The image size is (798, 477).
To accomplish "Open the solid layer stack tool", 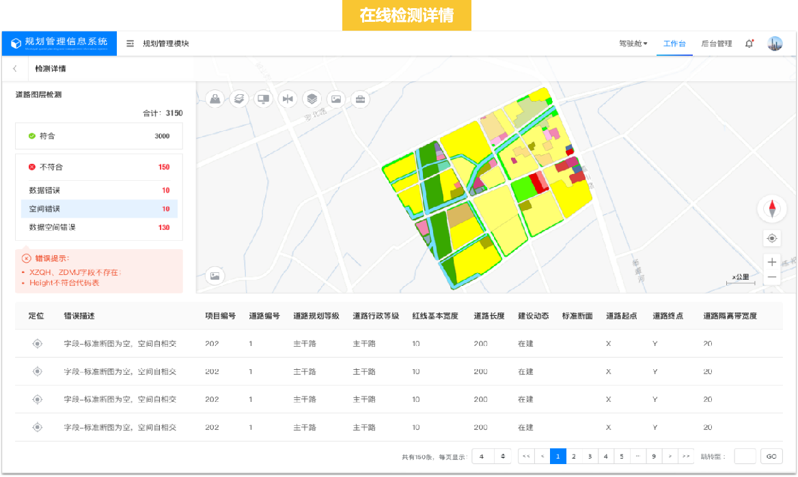I will (312, 99).
